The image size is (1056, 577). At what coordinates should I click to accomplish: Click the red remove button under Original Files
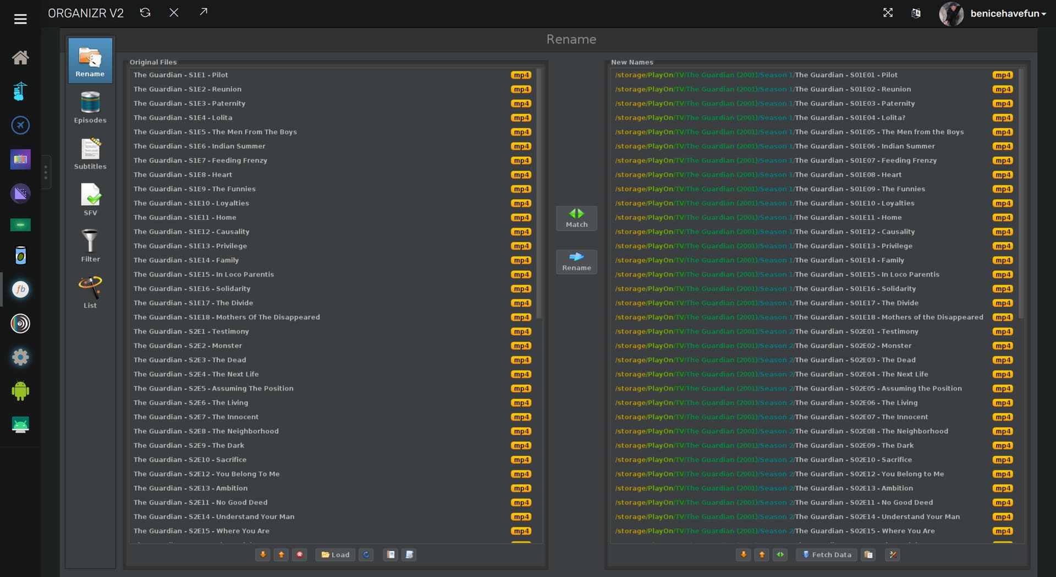click(x=299, y=554)
